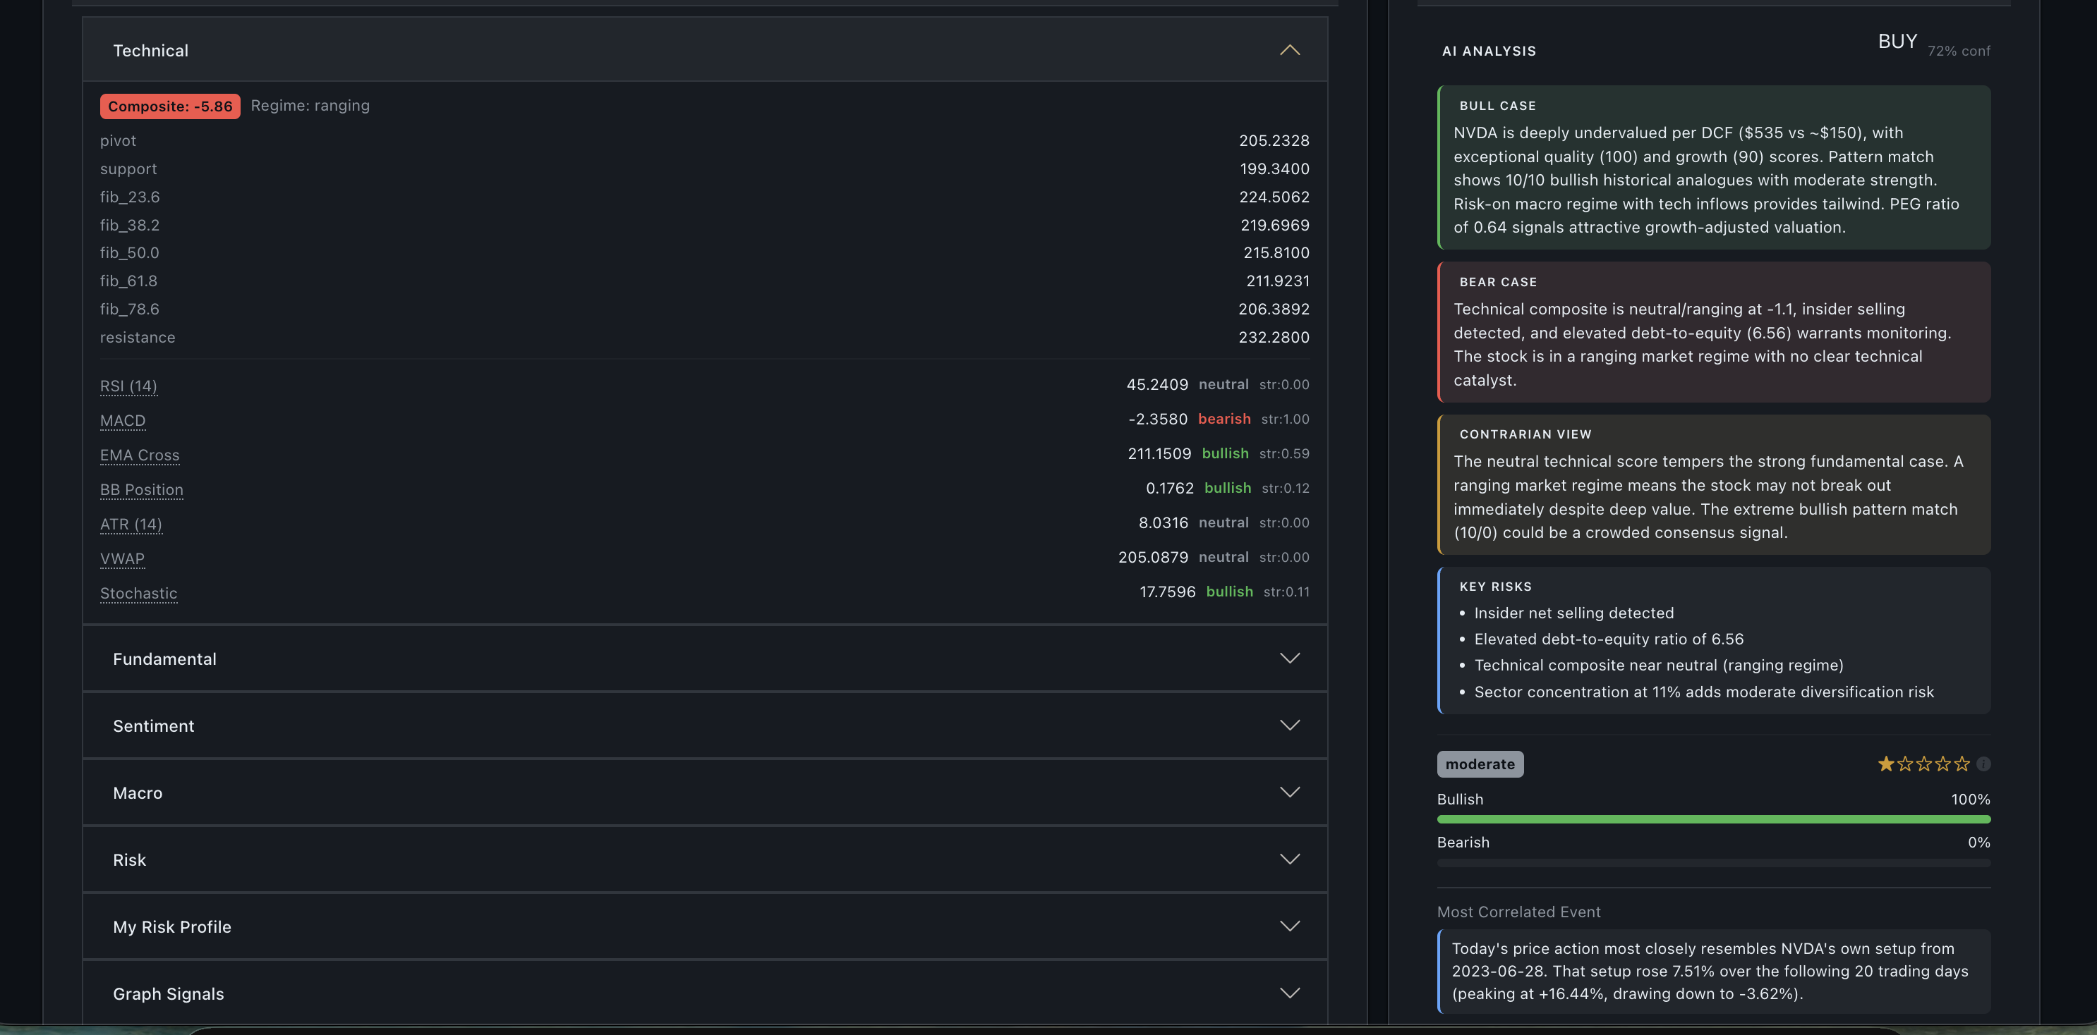Expand the Fundamental section
This screenshot has width=2097, height=1035.
click(x=705, y=659)
